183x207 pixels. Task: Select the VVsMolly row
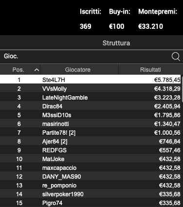click(x=90, y=89)
